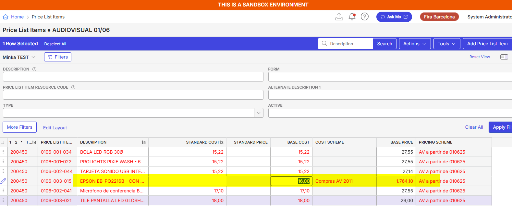This screenshot has height=206, width=512.
Task: Click the DESCRIPTION filter input
Action: (x=133, y=77)
